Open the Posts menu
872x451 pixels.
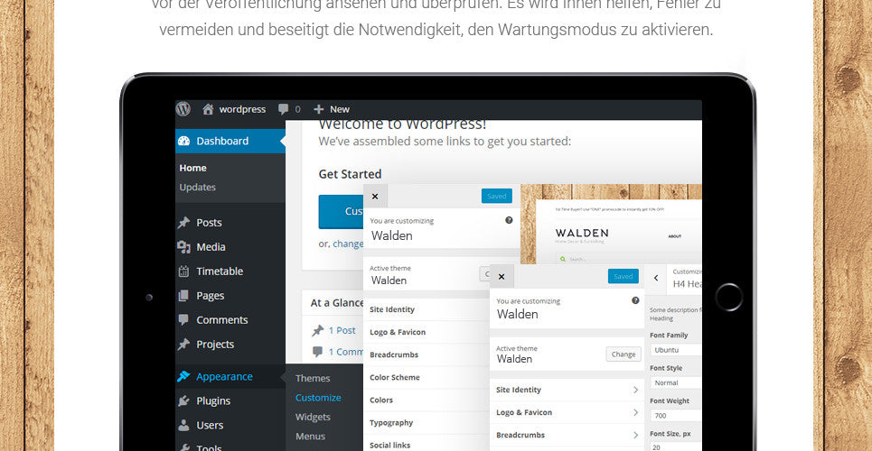(209, 223)
